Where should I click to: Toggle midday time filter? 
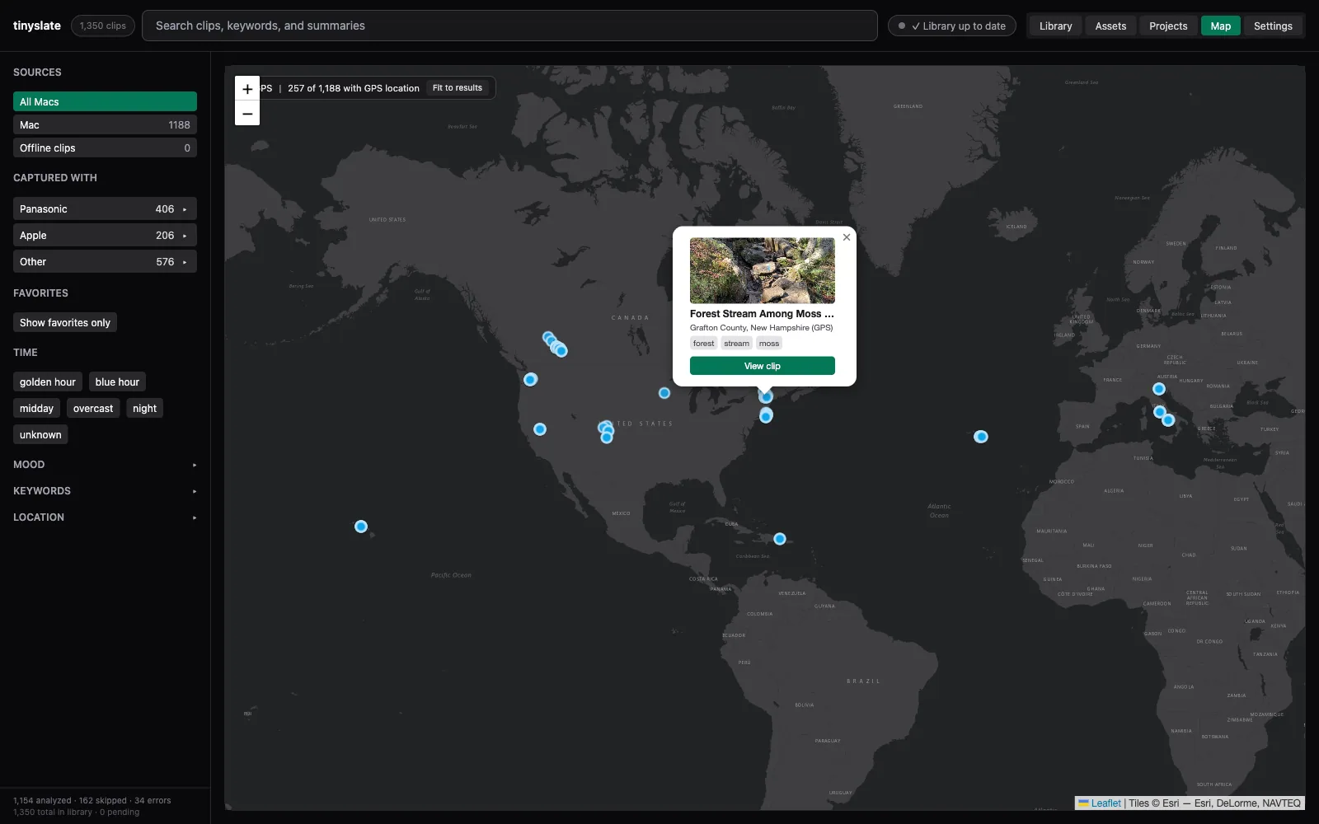point(36,408)
